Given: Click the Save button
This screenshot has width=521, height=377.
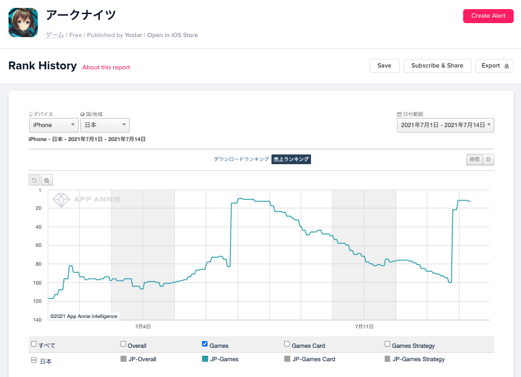Looking at the screenshot, I should click(385, 66).
